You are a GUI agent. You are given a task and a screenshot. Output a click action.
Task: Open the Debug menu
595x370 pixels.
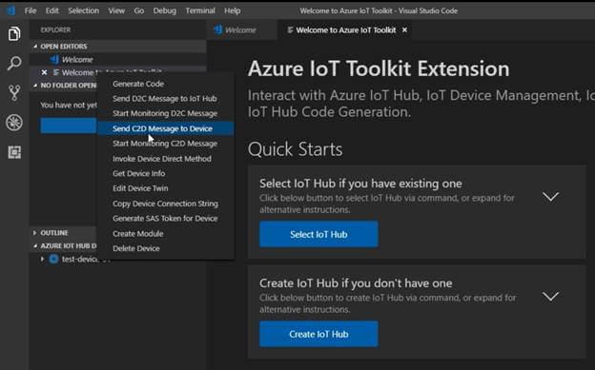point(165,10)
